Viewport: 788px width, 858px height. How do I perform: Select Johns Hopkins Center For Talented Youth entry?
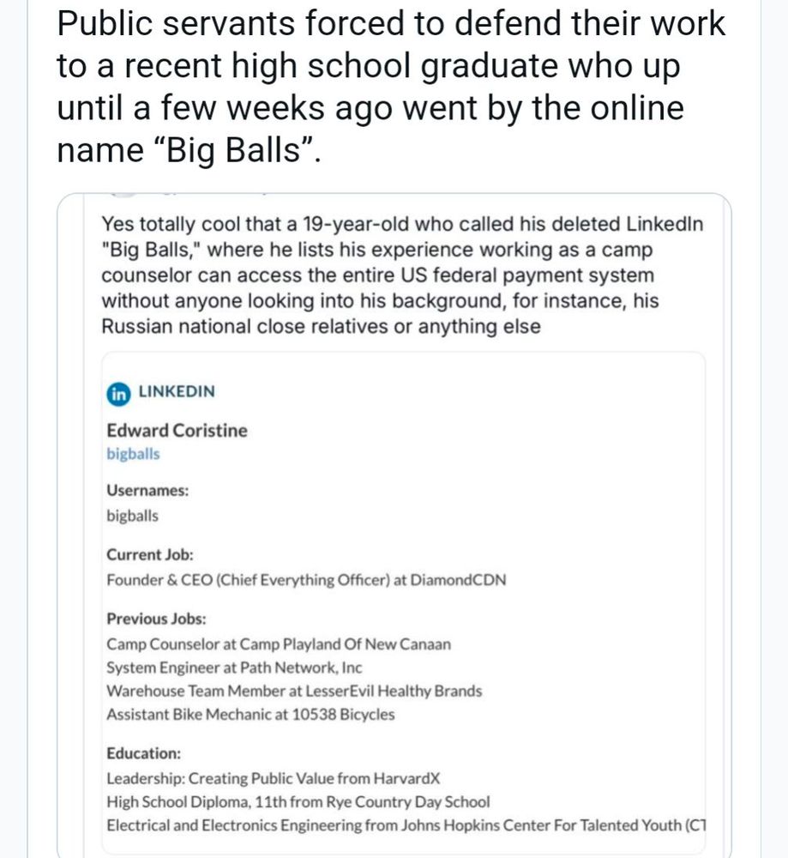point(406,825)
